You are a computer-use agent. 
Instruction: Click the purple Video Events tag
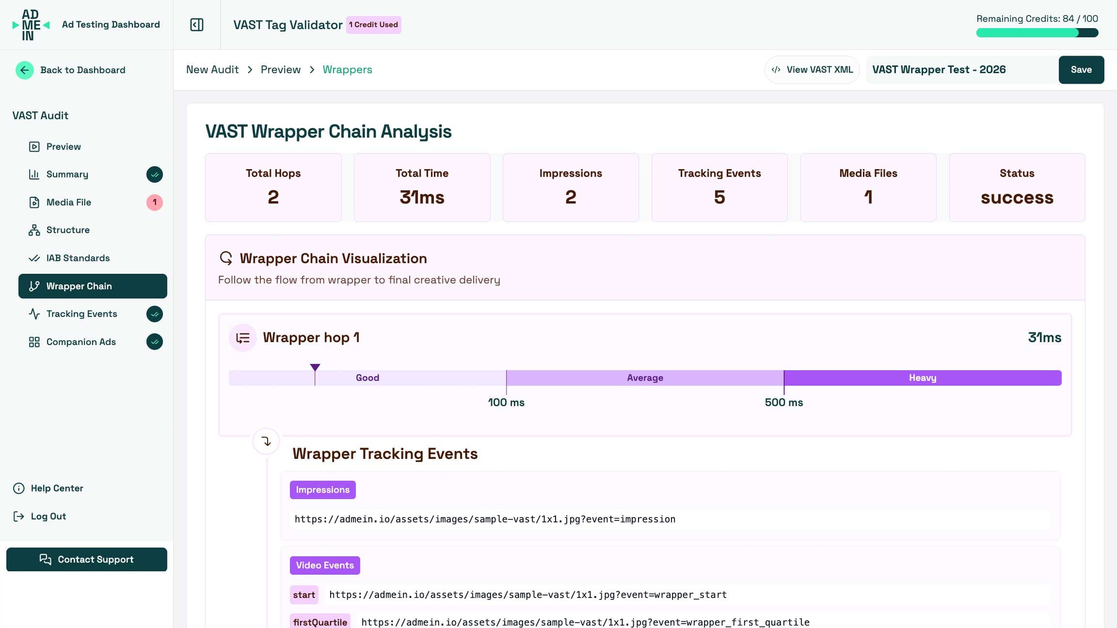[x=325, y=565]
